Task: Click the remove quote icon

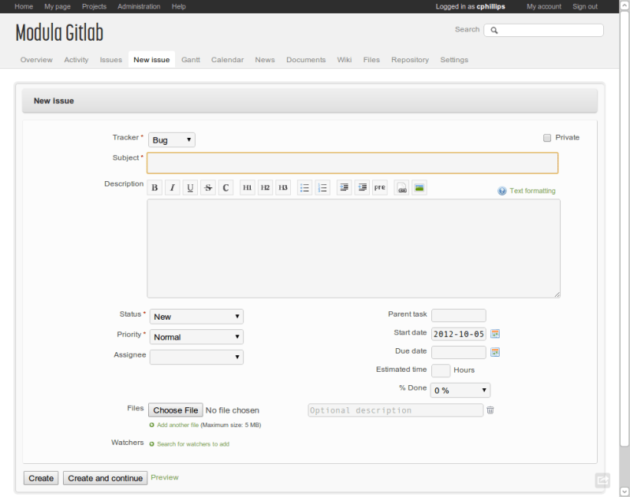Action: tap(362, 187)
